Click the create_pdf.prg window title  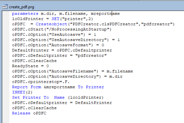tap(22, 7)
